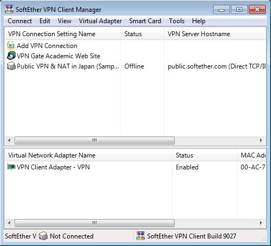271x246 pixels.
Task: Open the Smart Card menu
Action: pyautogui.click(x=145, y=21)
